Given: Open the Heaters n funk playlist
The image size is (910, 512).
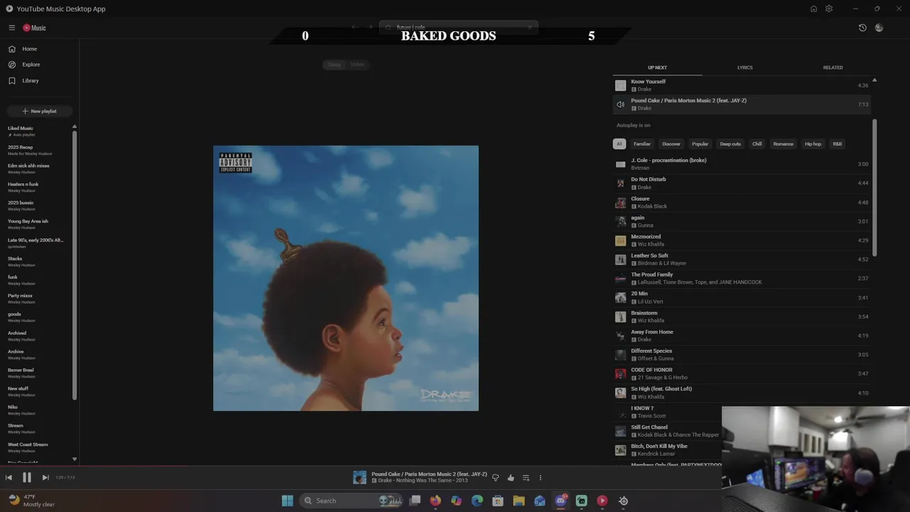Looking at the screenshot, I should 37,187.
